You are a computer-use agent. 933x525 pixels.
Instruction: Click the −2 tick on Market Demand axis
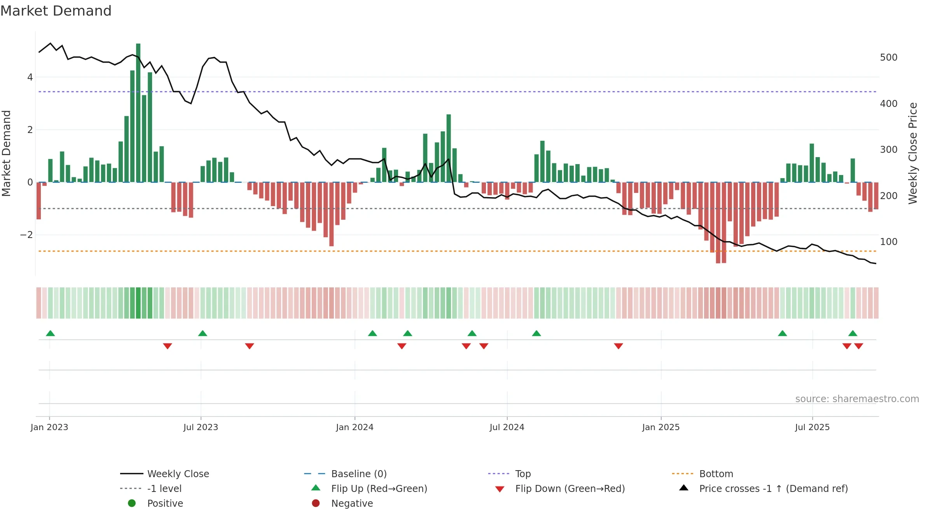26,235
